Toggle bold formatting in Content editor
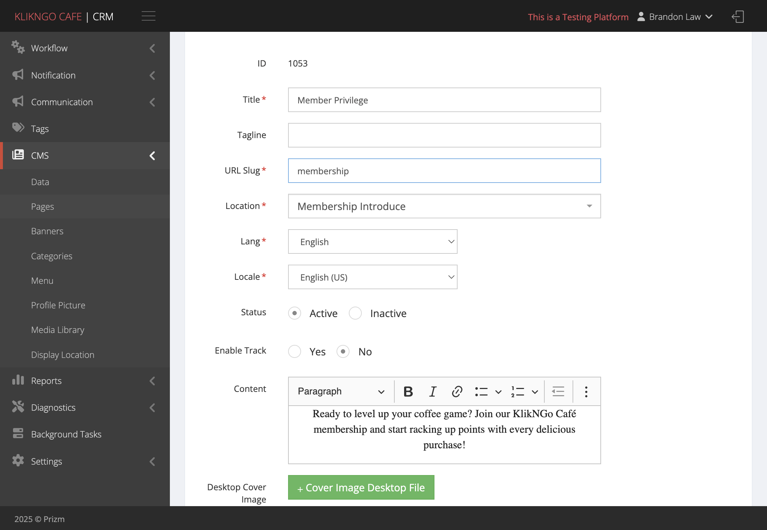767x530 pixels. click(408, 392)
